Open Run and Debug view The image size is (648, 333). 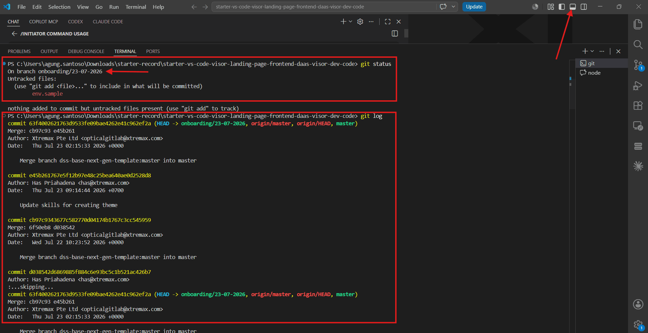(x=638, y=86)
